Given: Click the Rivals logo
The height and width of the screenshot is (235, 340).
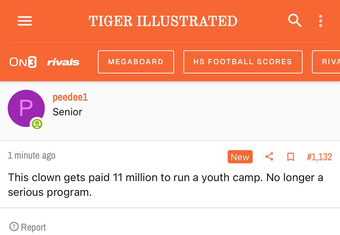Looking at the screenshot, I should 63,62.
